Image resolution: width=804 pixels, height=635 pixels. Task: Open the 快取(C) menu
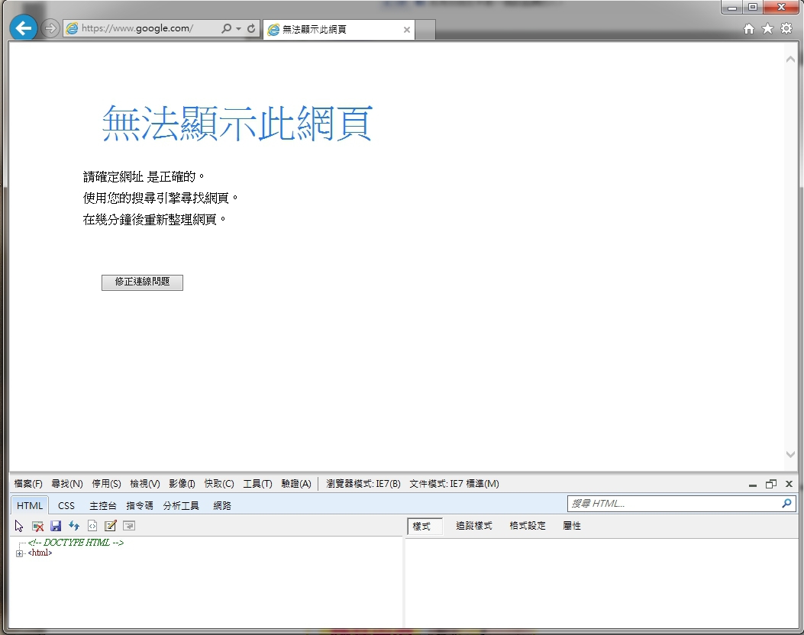219,484
